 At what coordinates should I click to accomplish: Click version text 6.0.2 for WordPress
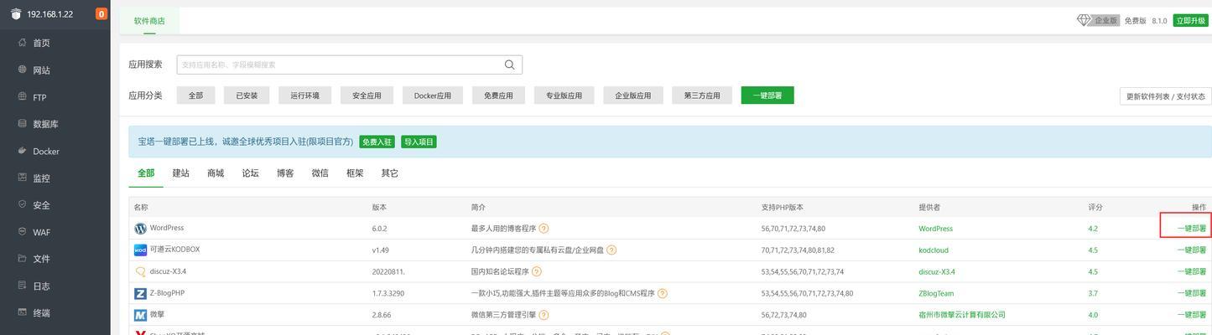point(379,228)
